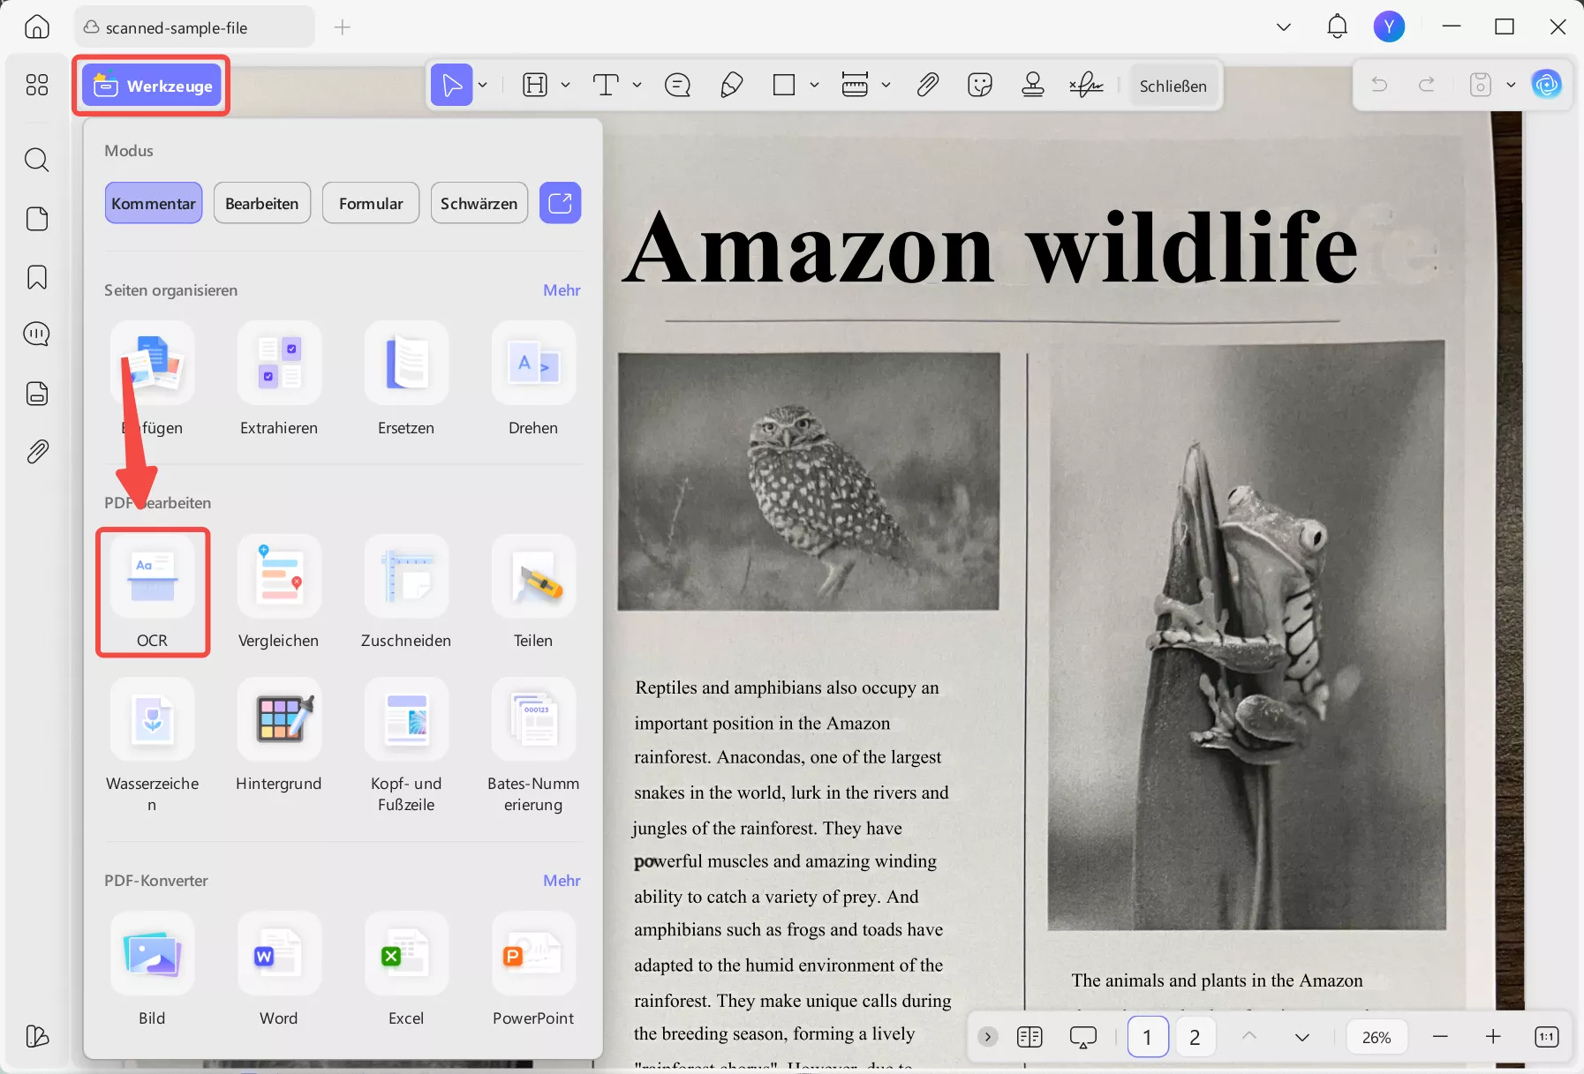The height and width of the screenshot is (1074, 1584).
Task: Convert PDF to Excel
Action: pos(406,970)
